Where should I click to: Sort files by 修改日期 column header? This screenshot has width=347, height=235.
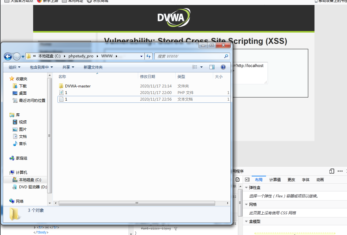tap(147, 76)
